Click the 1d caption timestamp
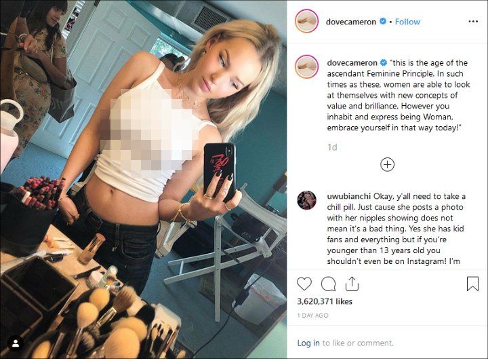The width and height of the screenshot is (488, 359). click(x=332, y=147)
